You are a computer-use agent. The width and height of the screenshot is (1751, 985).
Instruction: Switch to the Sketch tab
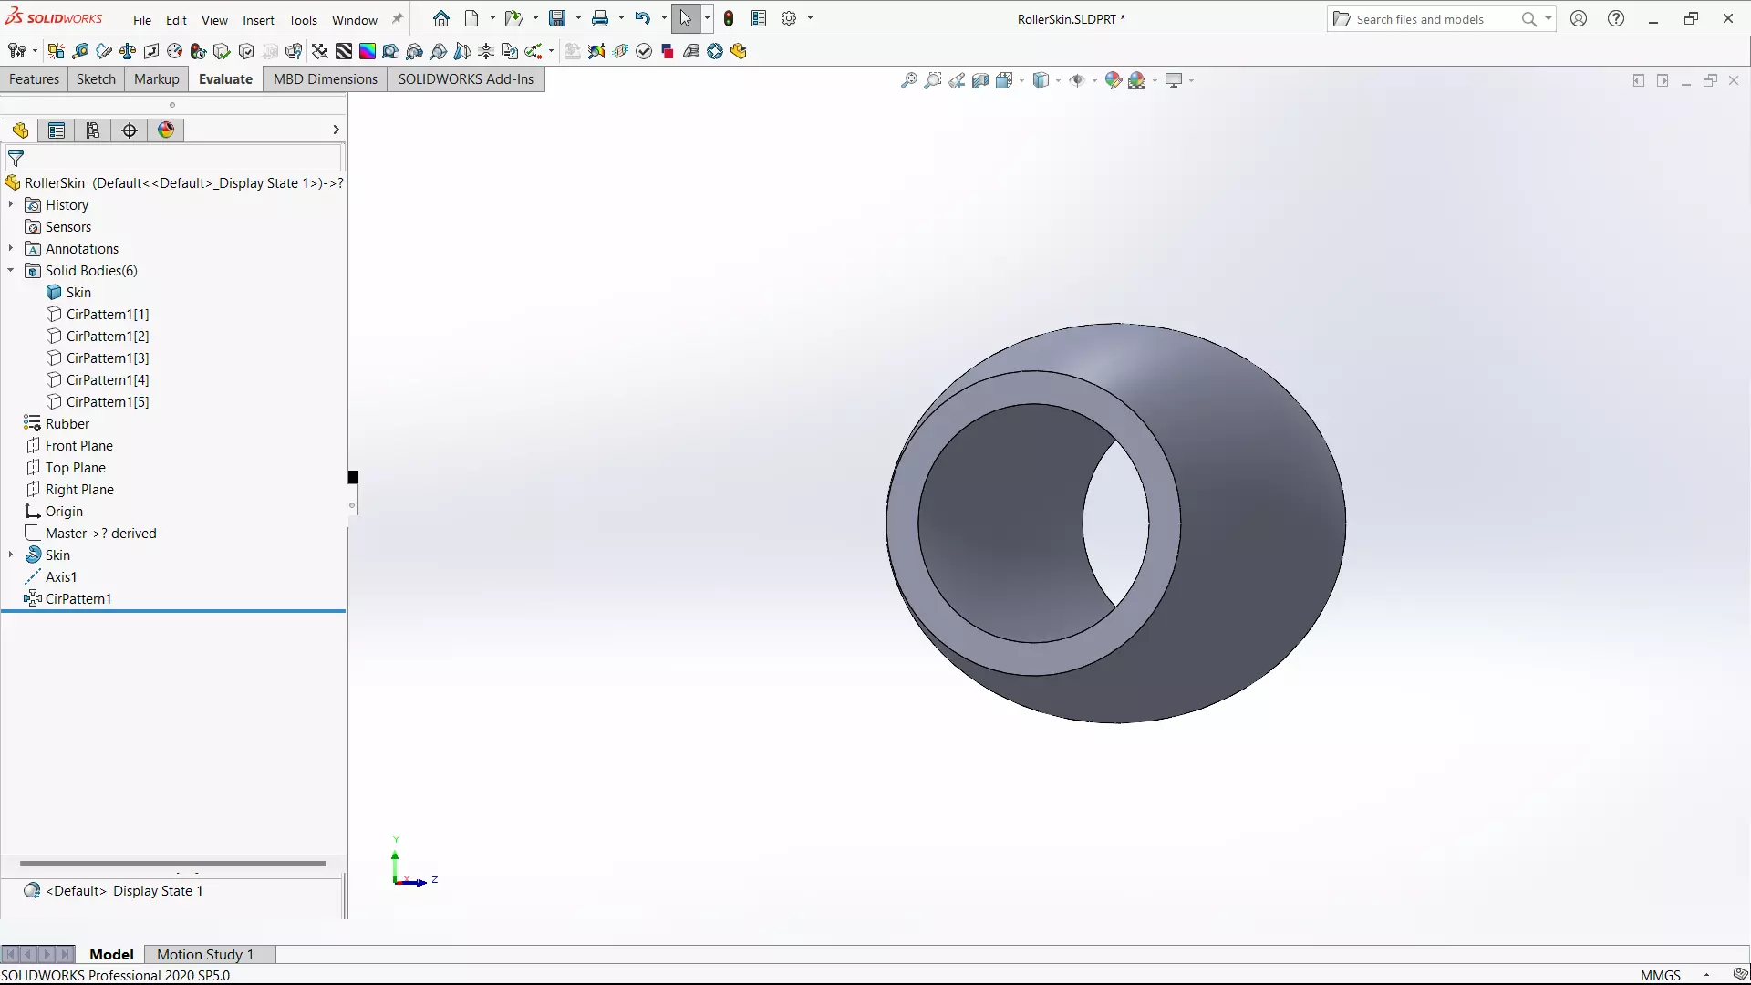click(96, 79)
